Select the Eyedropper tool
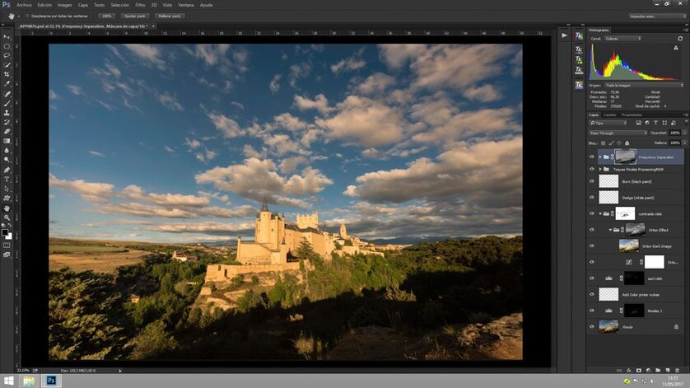This screenshot has width=690, height=388. click(x=7, y=84)
